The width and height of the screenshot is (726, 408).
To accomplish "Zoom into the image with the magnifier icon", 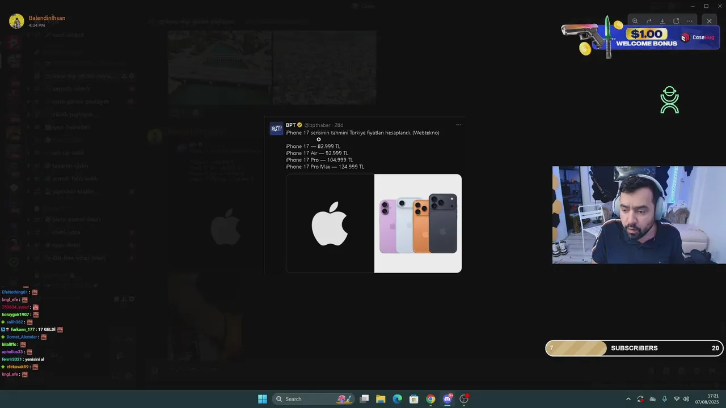I will (635, 21).
